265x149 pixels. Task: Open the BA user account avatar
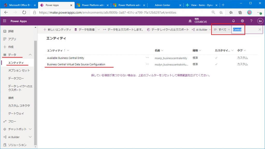260,21
